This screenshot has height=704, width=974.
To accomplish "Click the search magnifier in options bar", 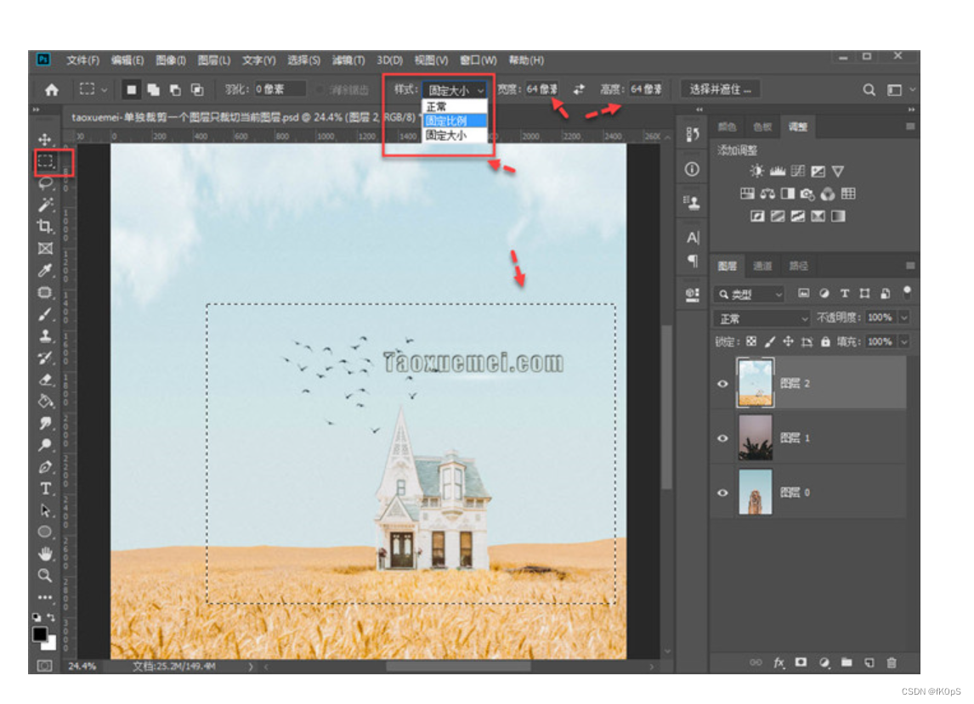I will coord(869,90).
